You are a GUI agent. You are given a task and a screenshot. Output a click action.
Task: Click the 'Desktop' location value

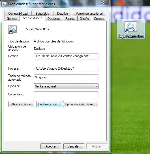click(x=40, y=49)
